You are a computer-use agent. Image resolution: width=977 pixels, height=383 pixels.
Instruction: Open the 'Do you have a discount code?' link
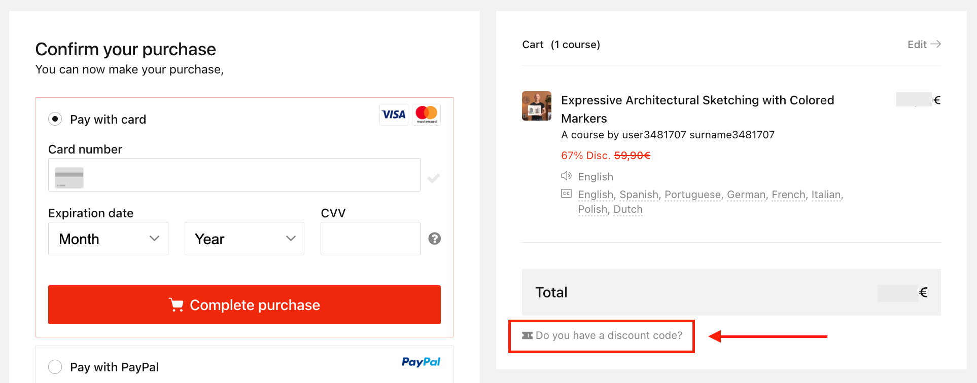(609, 335)
